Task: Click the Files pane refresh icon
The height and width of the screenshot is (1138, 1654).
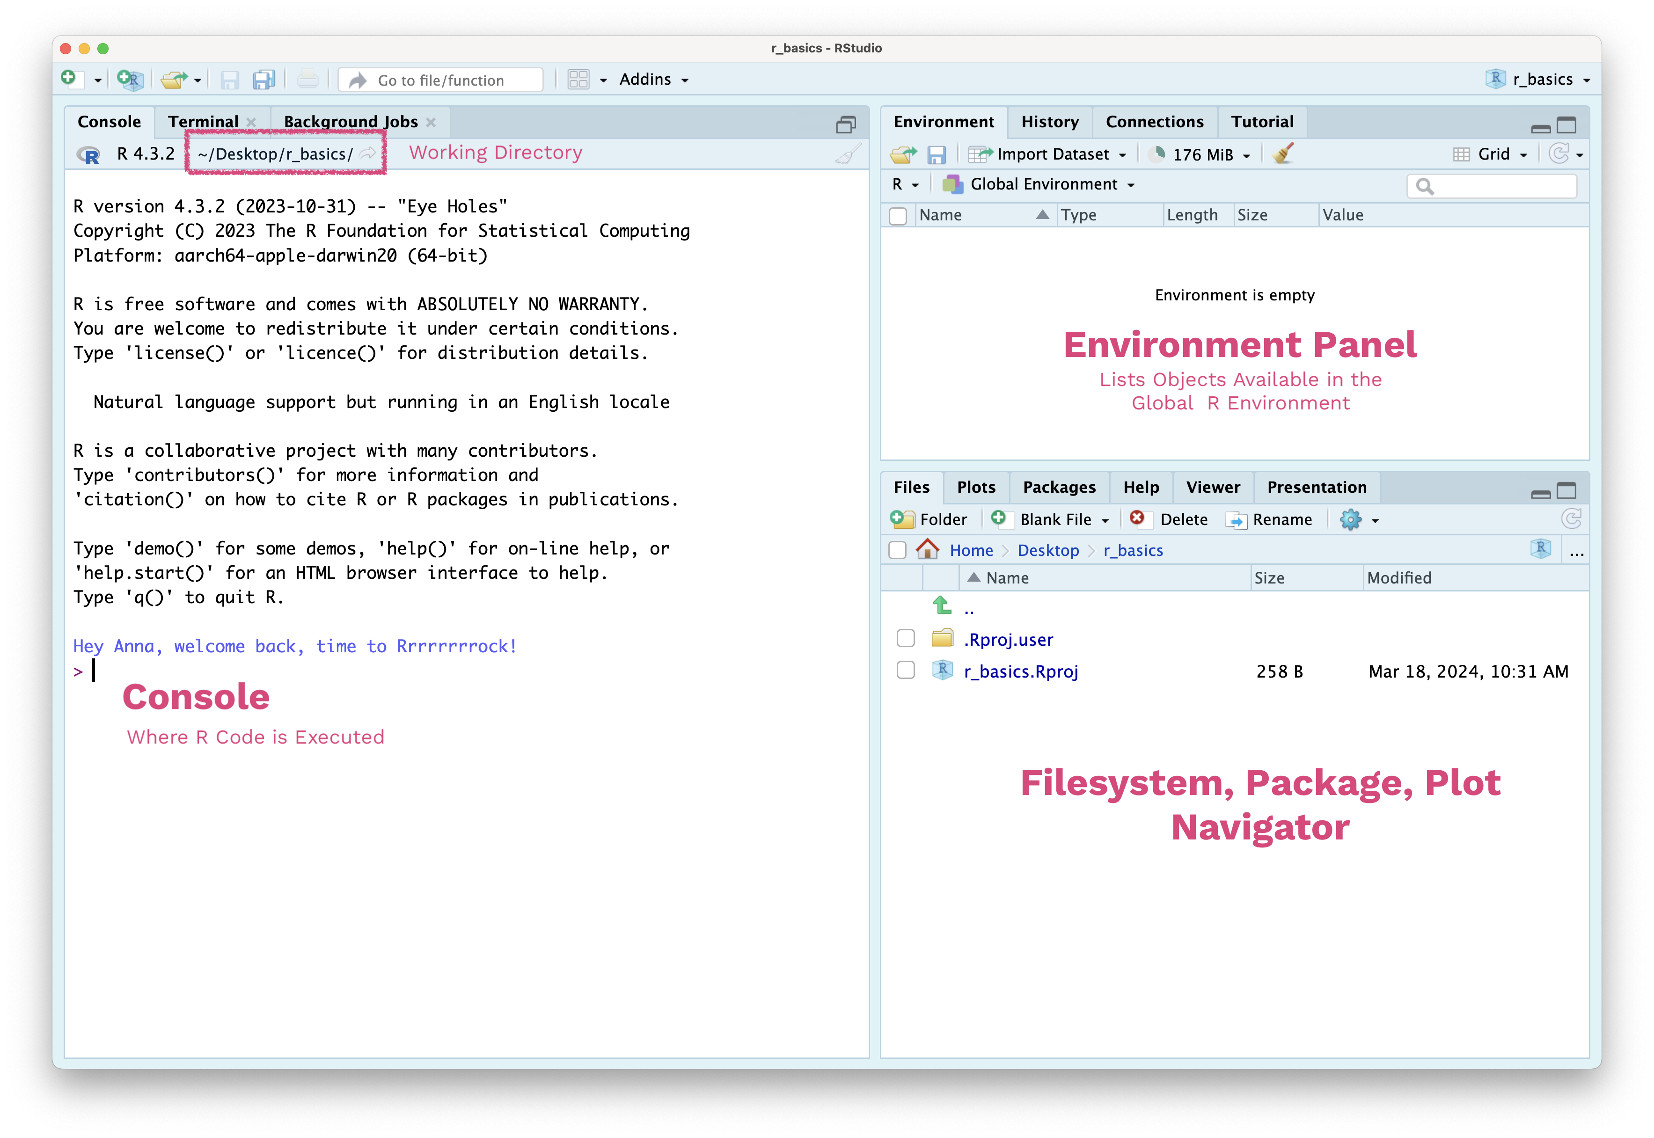Action: (1571, 519)
